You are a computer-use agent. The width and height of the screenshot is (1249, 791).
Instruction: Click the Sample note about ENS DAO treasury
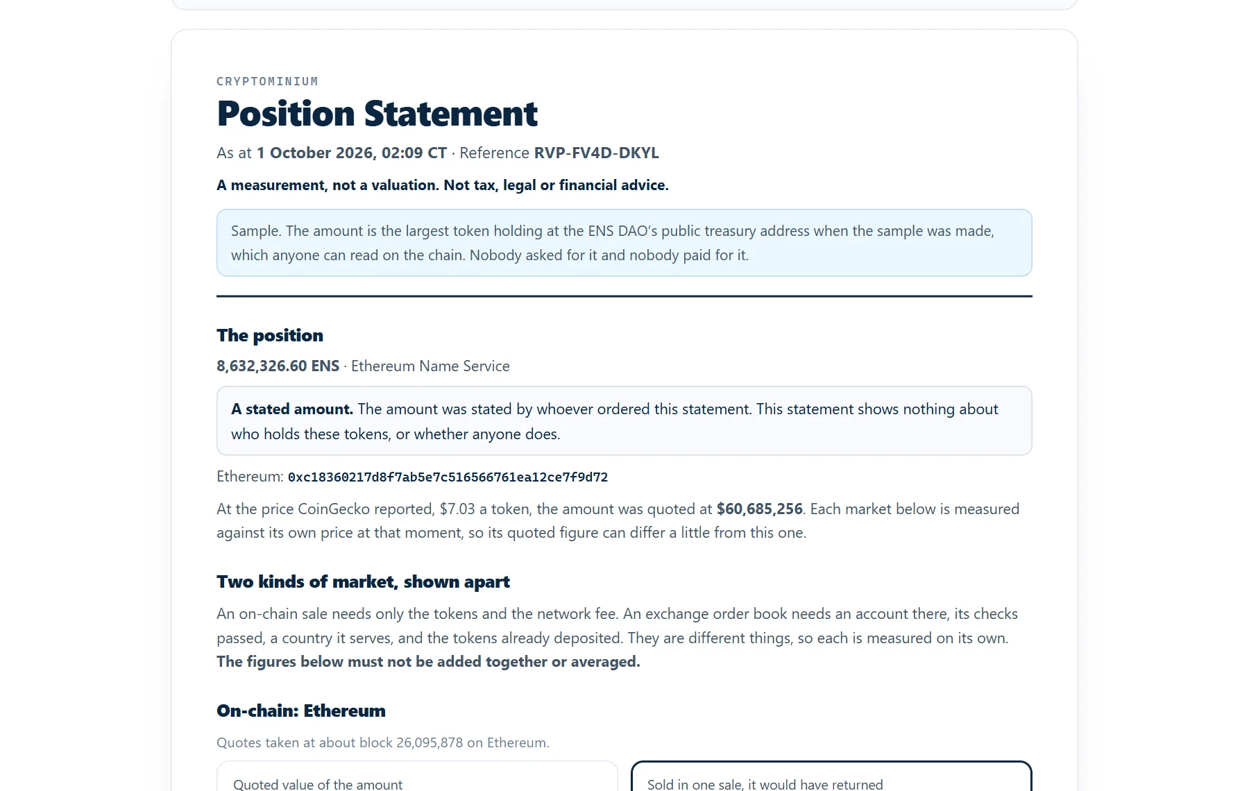624,243
